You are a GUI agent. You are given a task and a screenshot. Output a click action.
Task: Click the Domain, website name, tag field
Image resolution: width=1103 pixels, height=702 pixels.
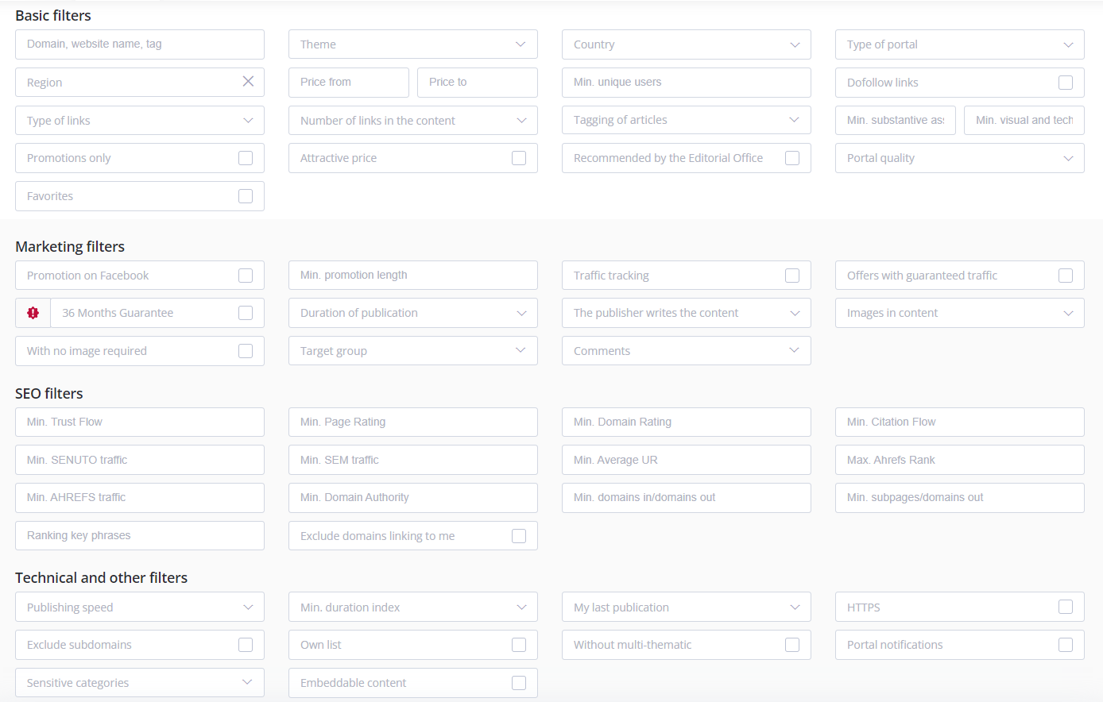click(x=139, y=44)
